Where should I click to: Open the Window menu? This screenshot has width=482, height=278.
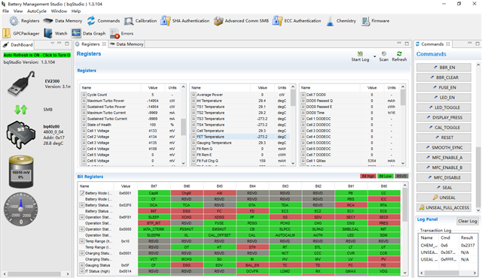59,11
